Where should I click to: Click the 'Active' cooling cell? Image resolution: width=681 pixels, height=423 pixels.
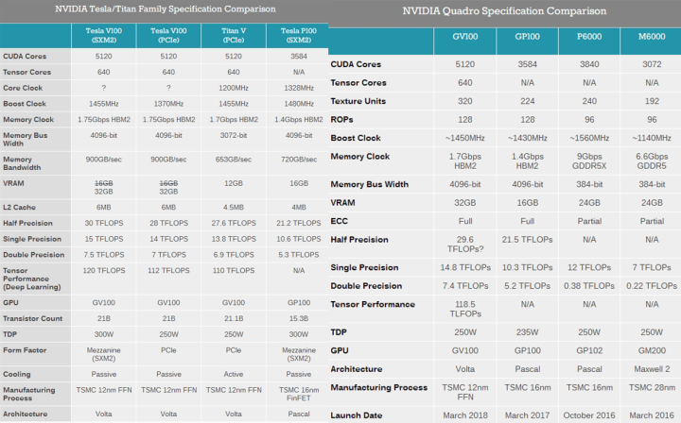coord(234,374)
